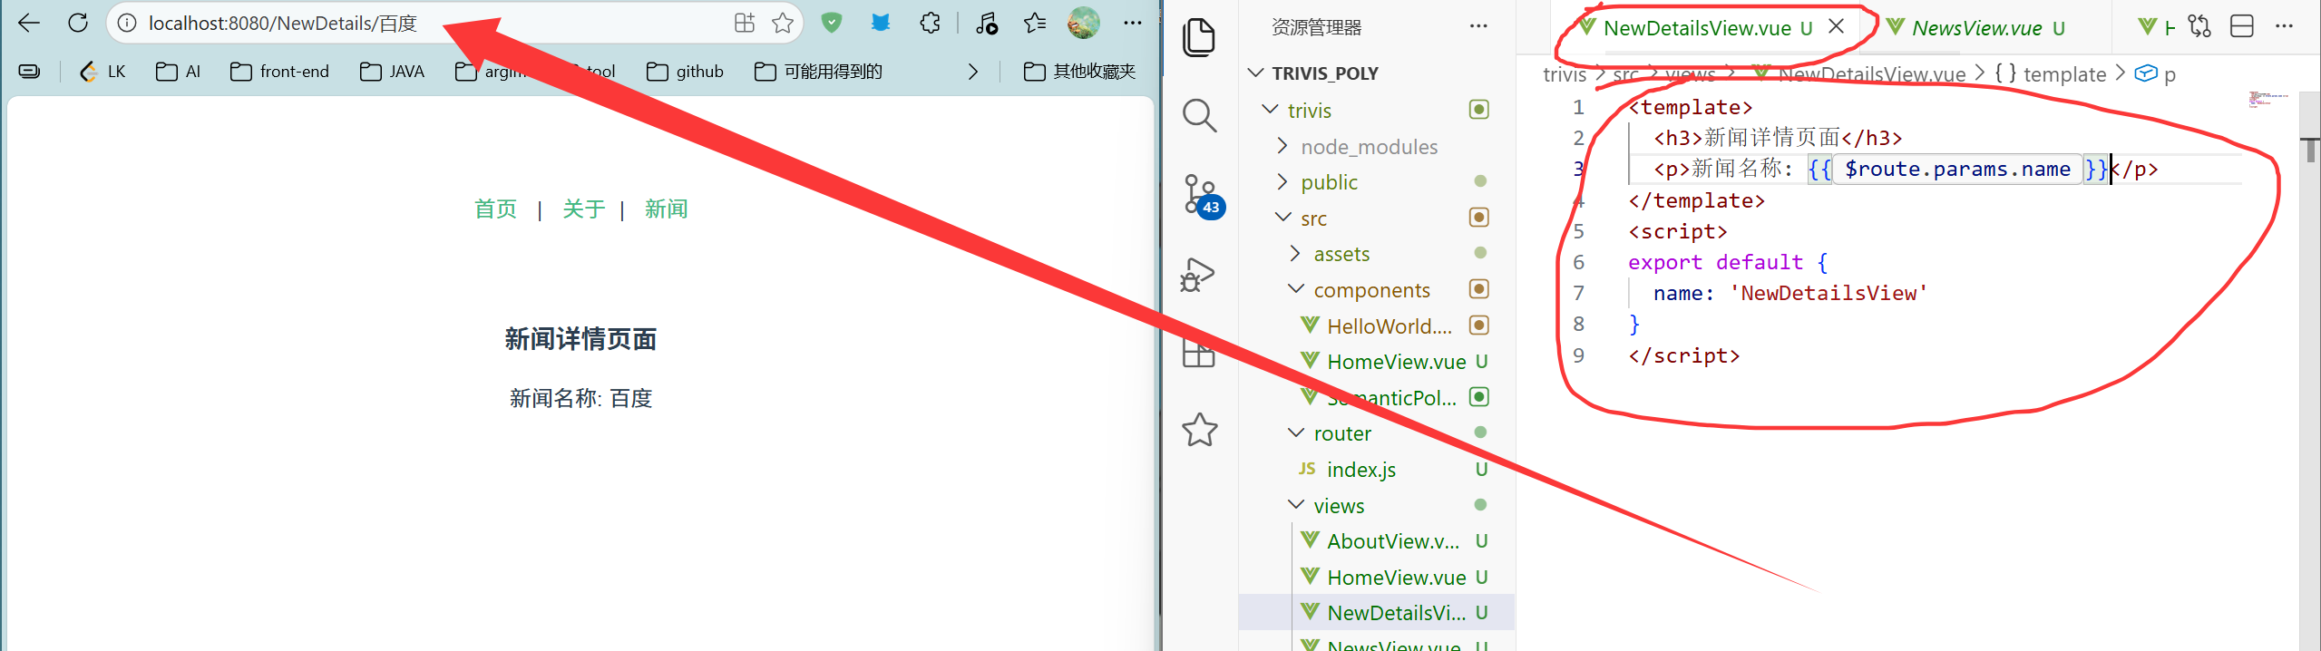This screenshot has width=2321, height=651.
Task: Click $route.params.name in the code
Action: [1957, 169]
